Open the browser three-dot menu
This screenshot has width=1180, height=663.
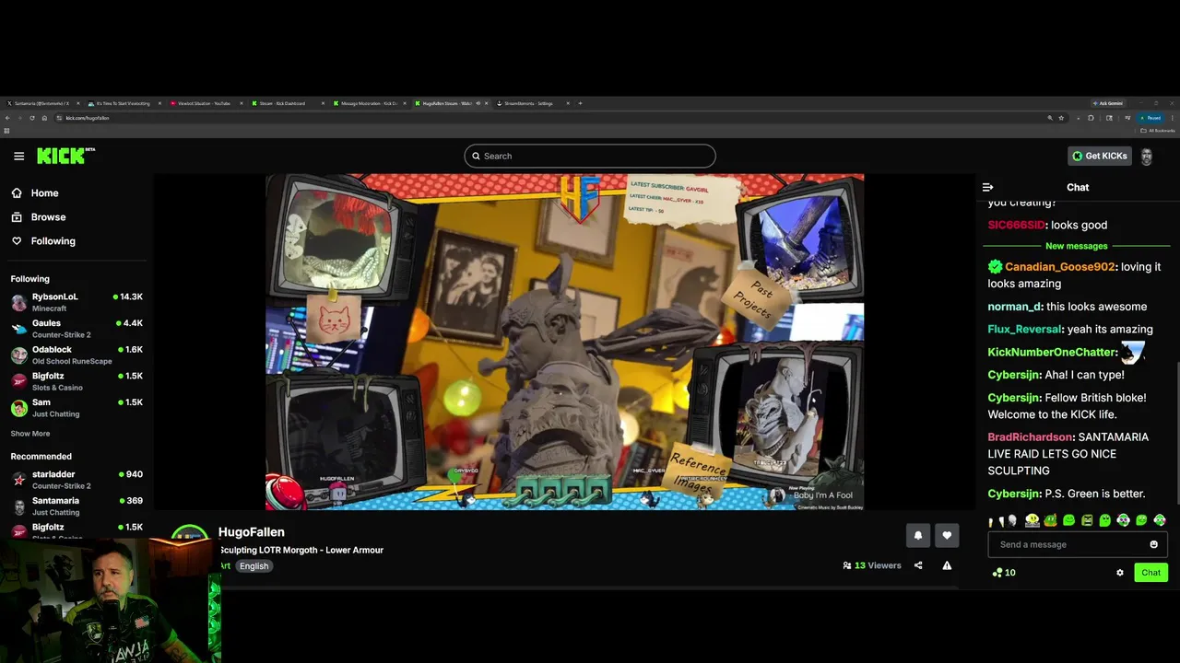tap(1173, 118)
